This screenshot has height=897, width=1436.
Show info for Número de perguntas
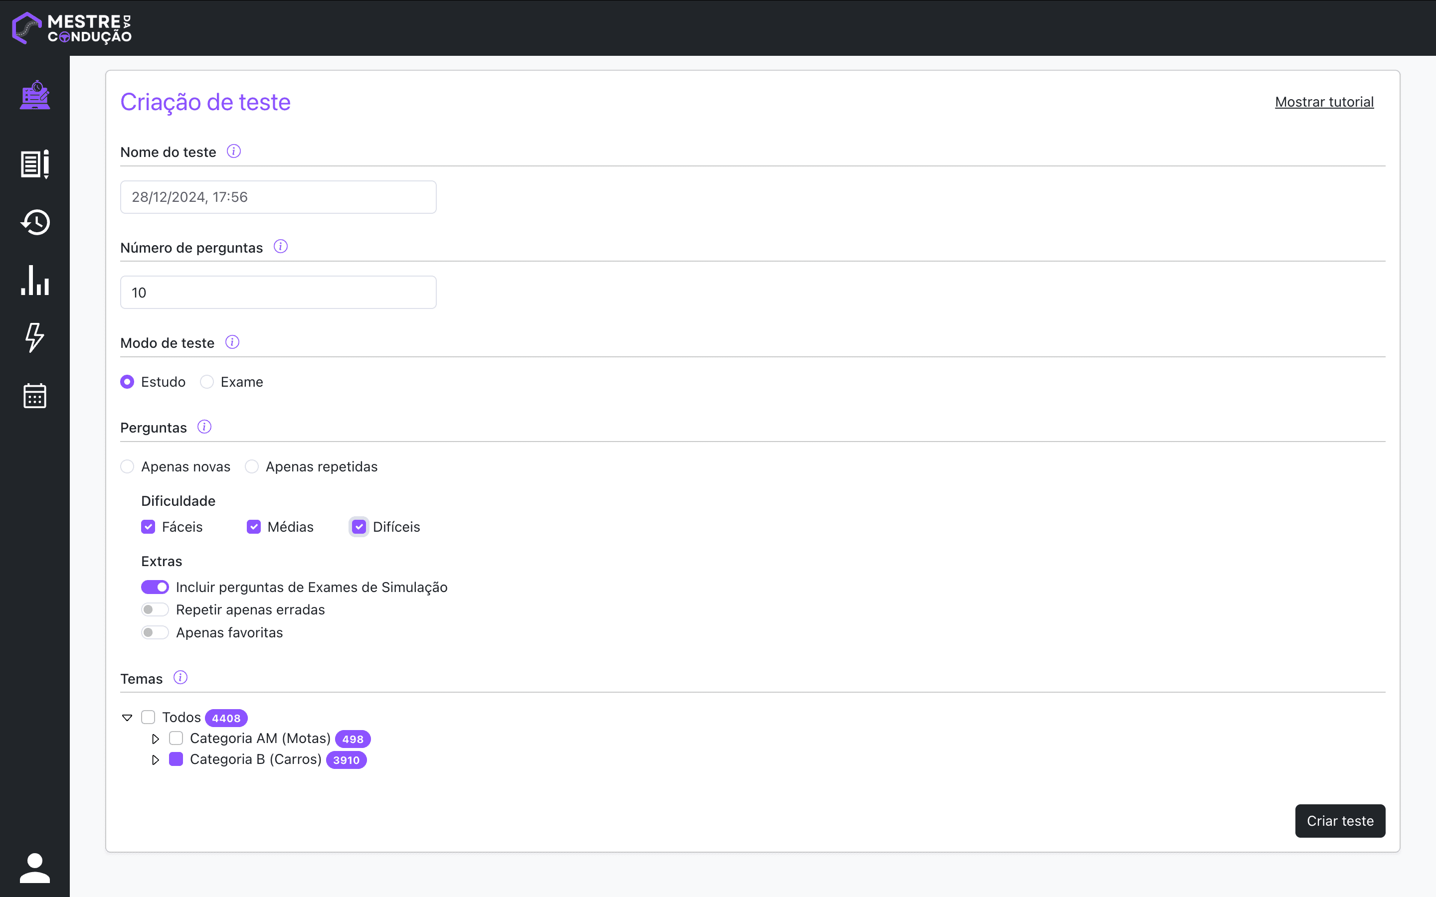[x=281, y=246]
